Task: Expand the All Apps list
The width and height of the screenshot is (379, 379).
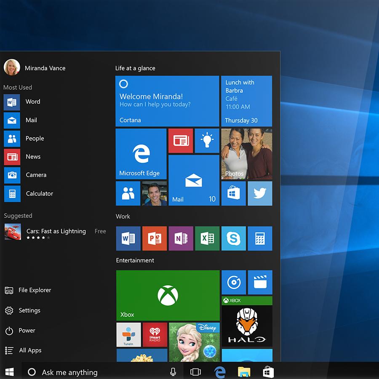Action: (29, 350)
